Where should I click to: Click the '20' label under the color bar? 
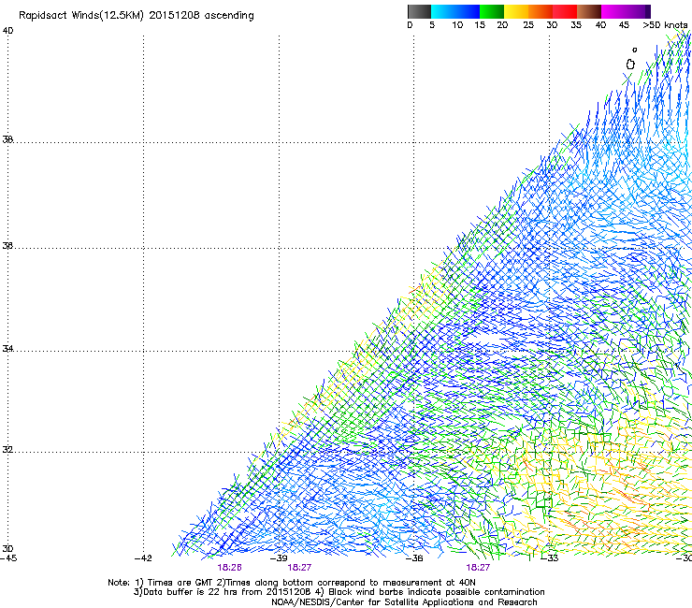click(502, 25)
